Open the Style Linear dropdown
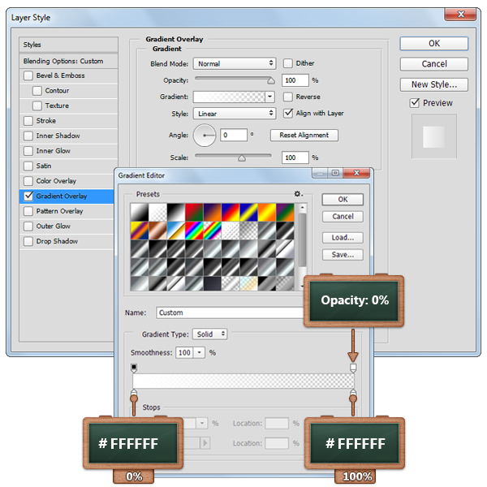 (x=235, y=114)
